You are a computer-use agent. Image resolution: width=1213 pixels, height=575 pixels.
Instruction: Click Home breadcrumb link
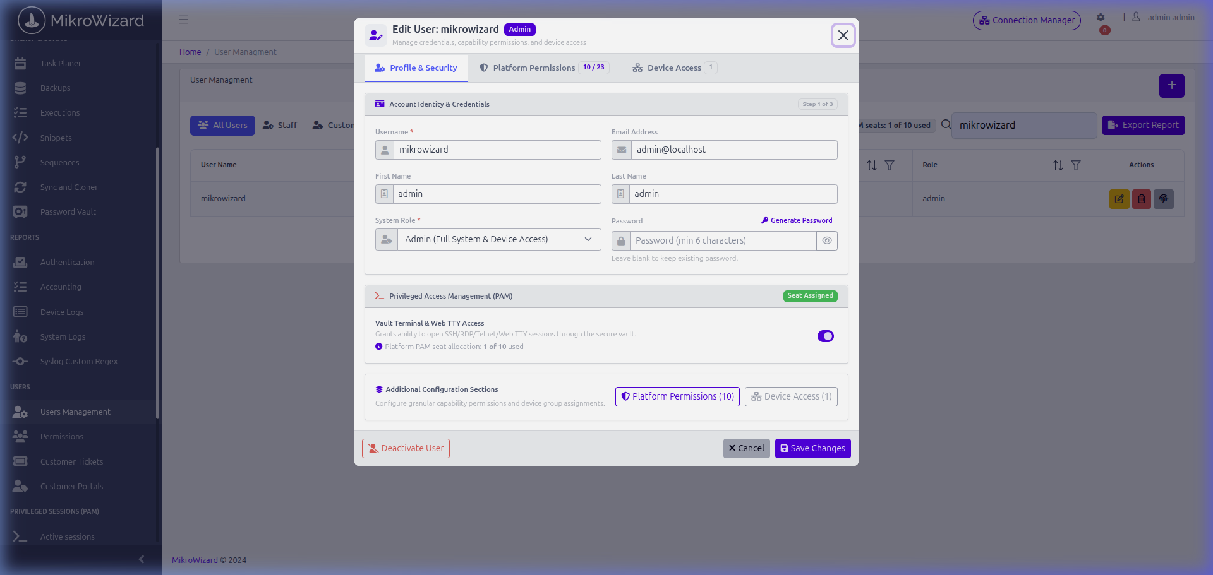(190, 52)
